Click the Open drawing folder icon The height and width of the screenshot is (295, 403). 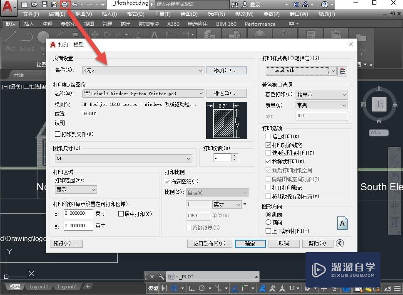pos(35,5)
